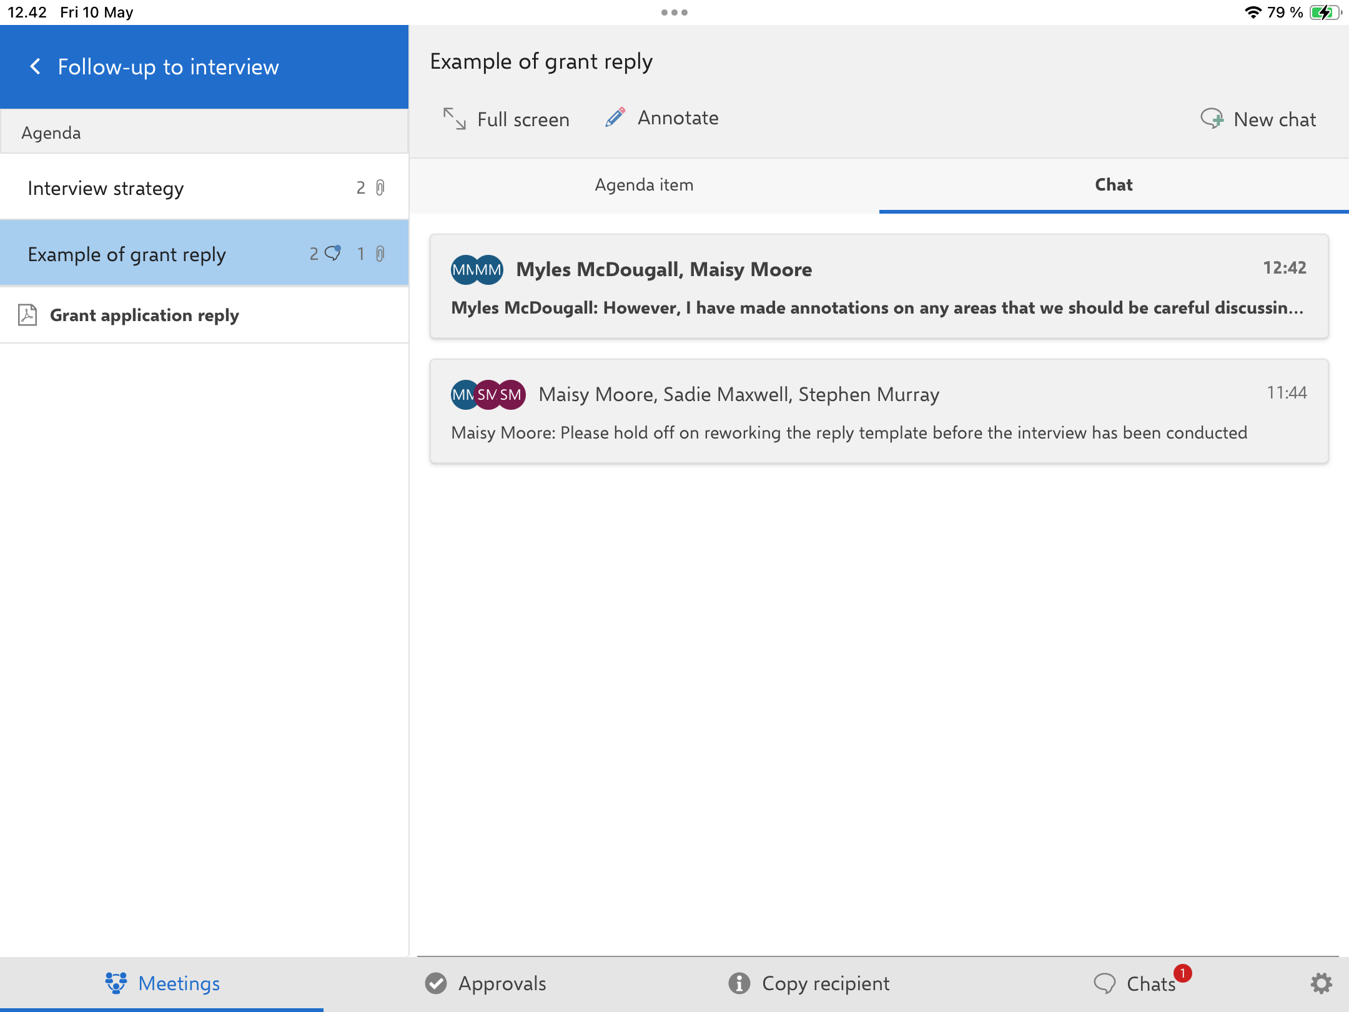Open the Copy recipient section
The image size is (1349, 1012).
click(x=809, y=983)
